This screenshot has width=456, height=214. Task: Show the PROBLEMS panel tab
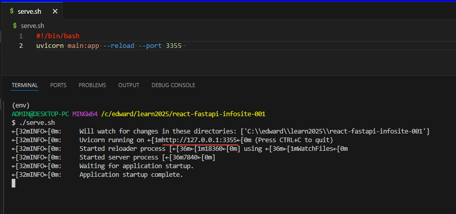[x=92, y=85]
